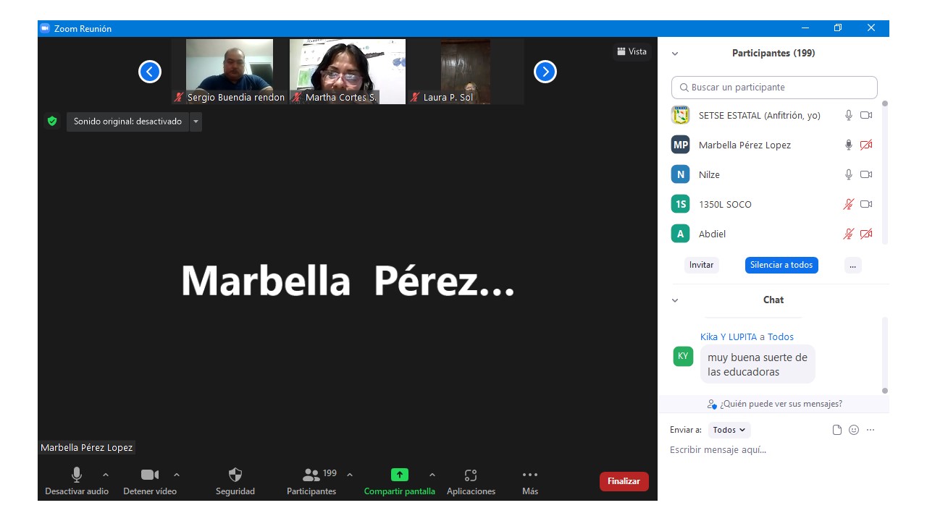
Task: Select 1350L SOCO name in participants
Action: pyautogui.click(x=725, y=204)
